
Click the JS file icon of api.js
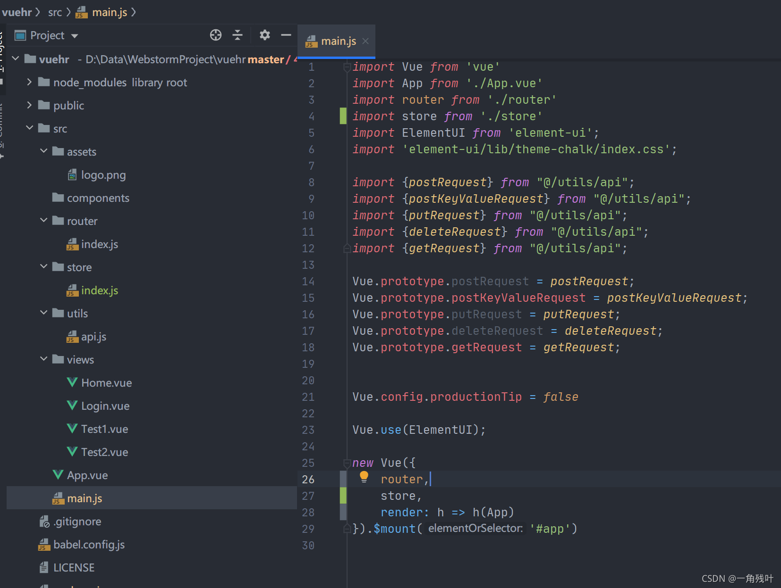[72, 337]
